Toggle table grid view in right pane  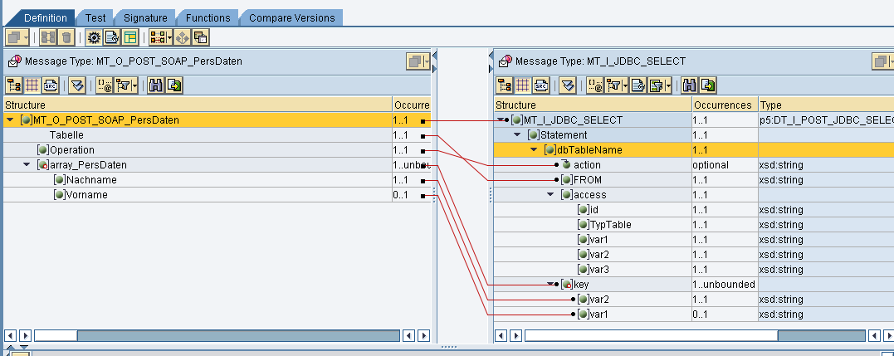pyautogui.click(x=521, y=85)
